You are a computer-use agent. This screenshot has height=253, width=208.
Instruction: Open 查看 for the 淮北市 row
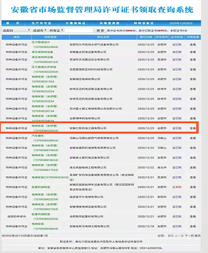(193, 167)
